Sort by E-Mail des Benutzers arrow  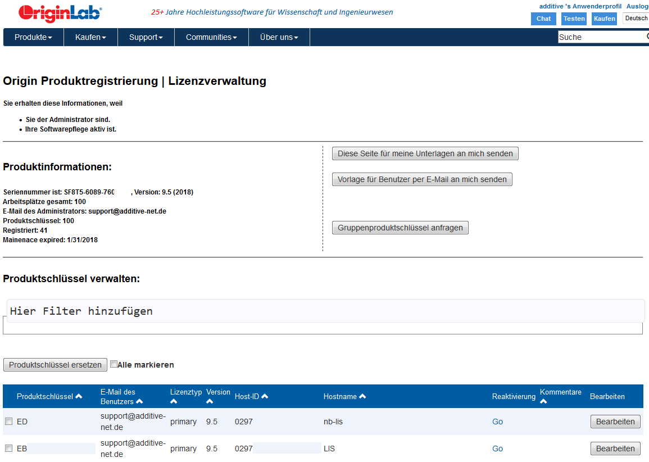(x=139, y=401)
